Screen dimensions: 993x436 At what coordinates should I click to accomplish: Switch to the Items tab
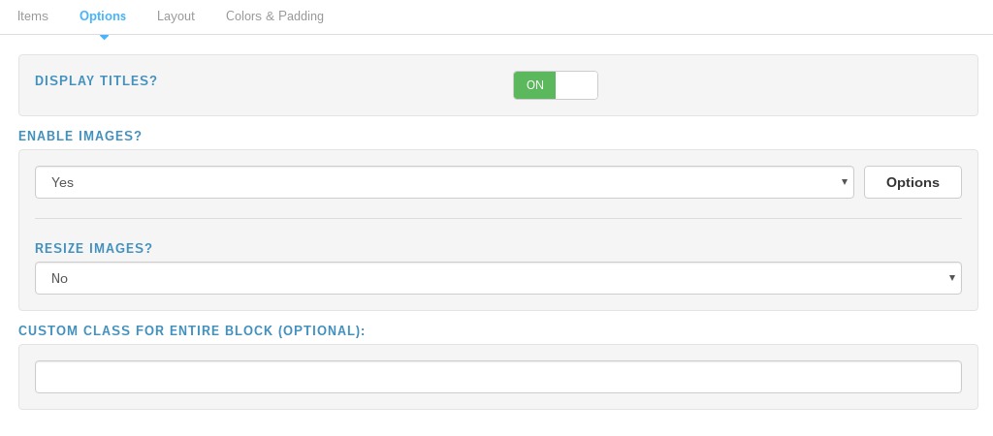coord(32,16)
